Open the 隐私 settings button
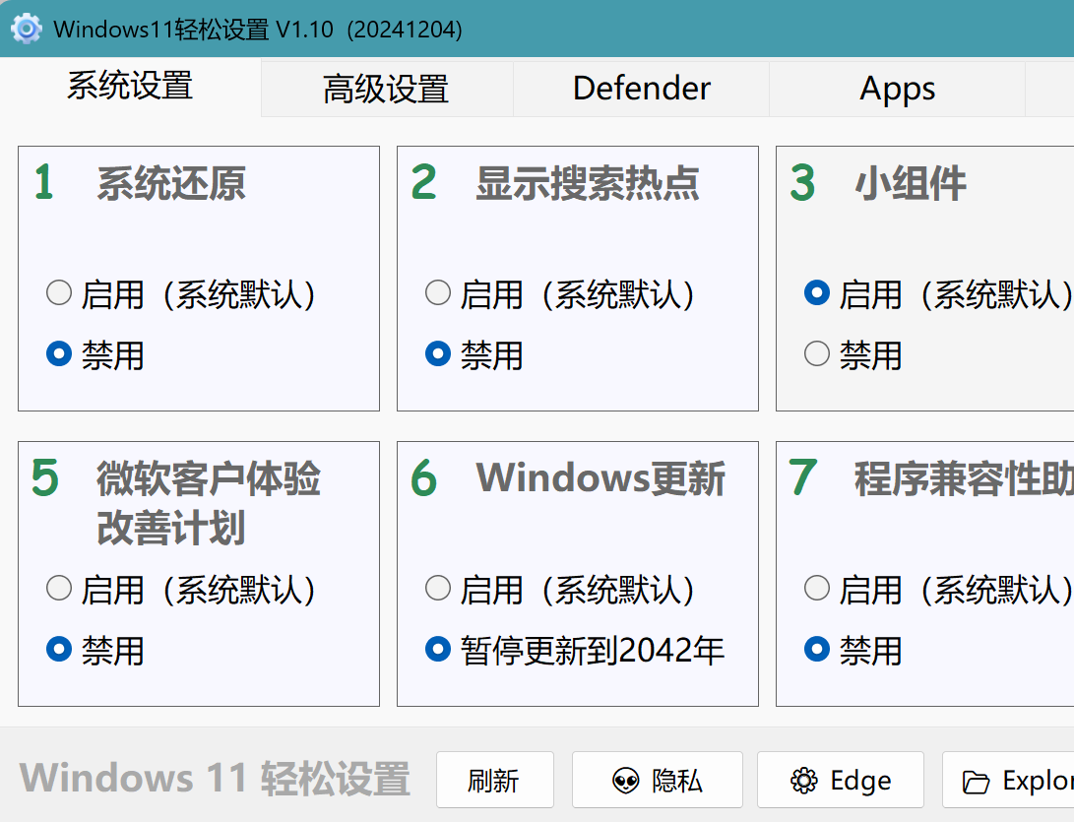1074x822 pixels. (x=657, y=780)
